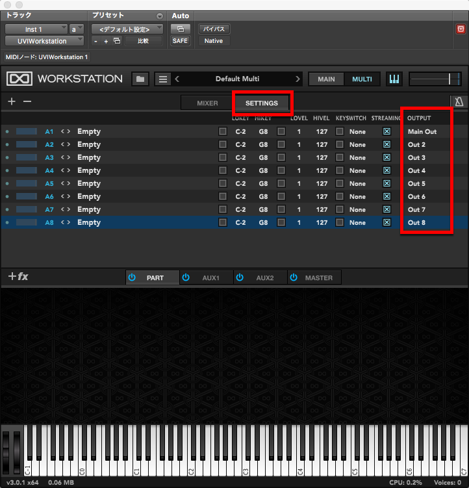Open the metronome tempo icon
Screen dimensions: 469x488
pos(459,101)
